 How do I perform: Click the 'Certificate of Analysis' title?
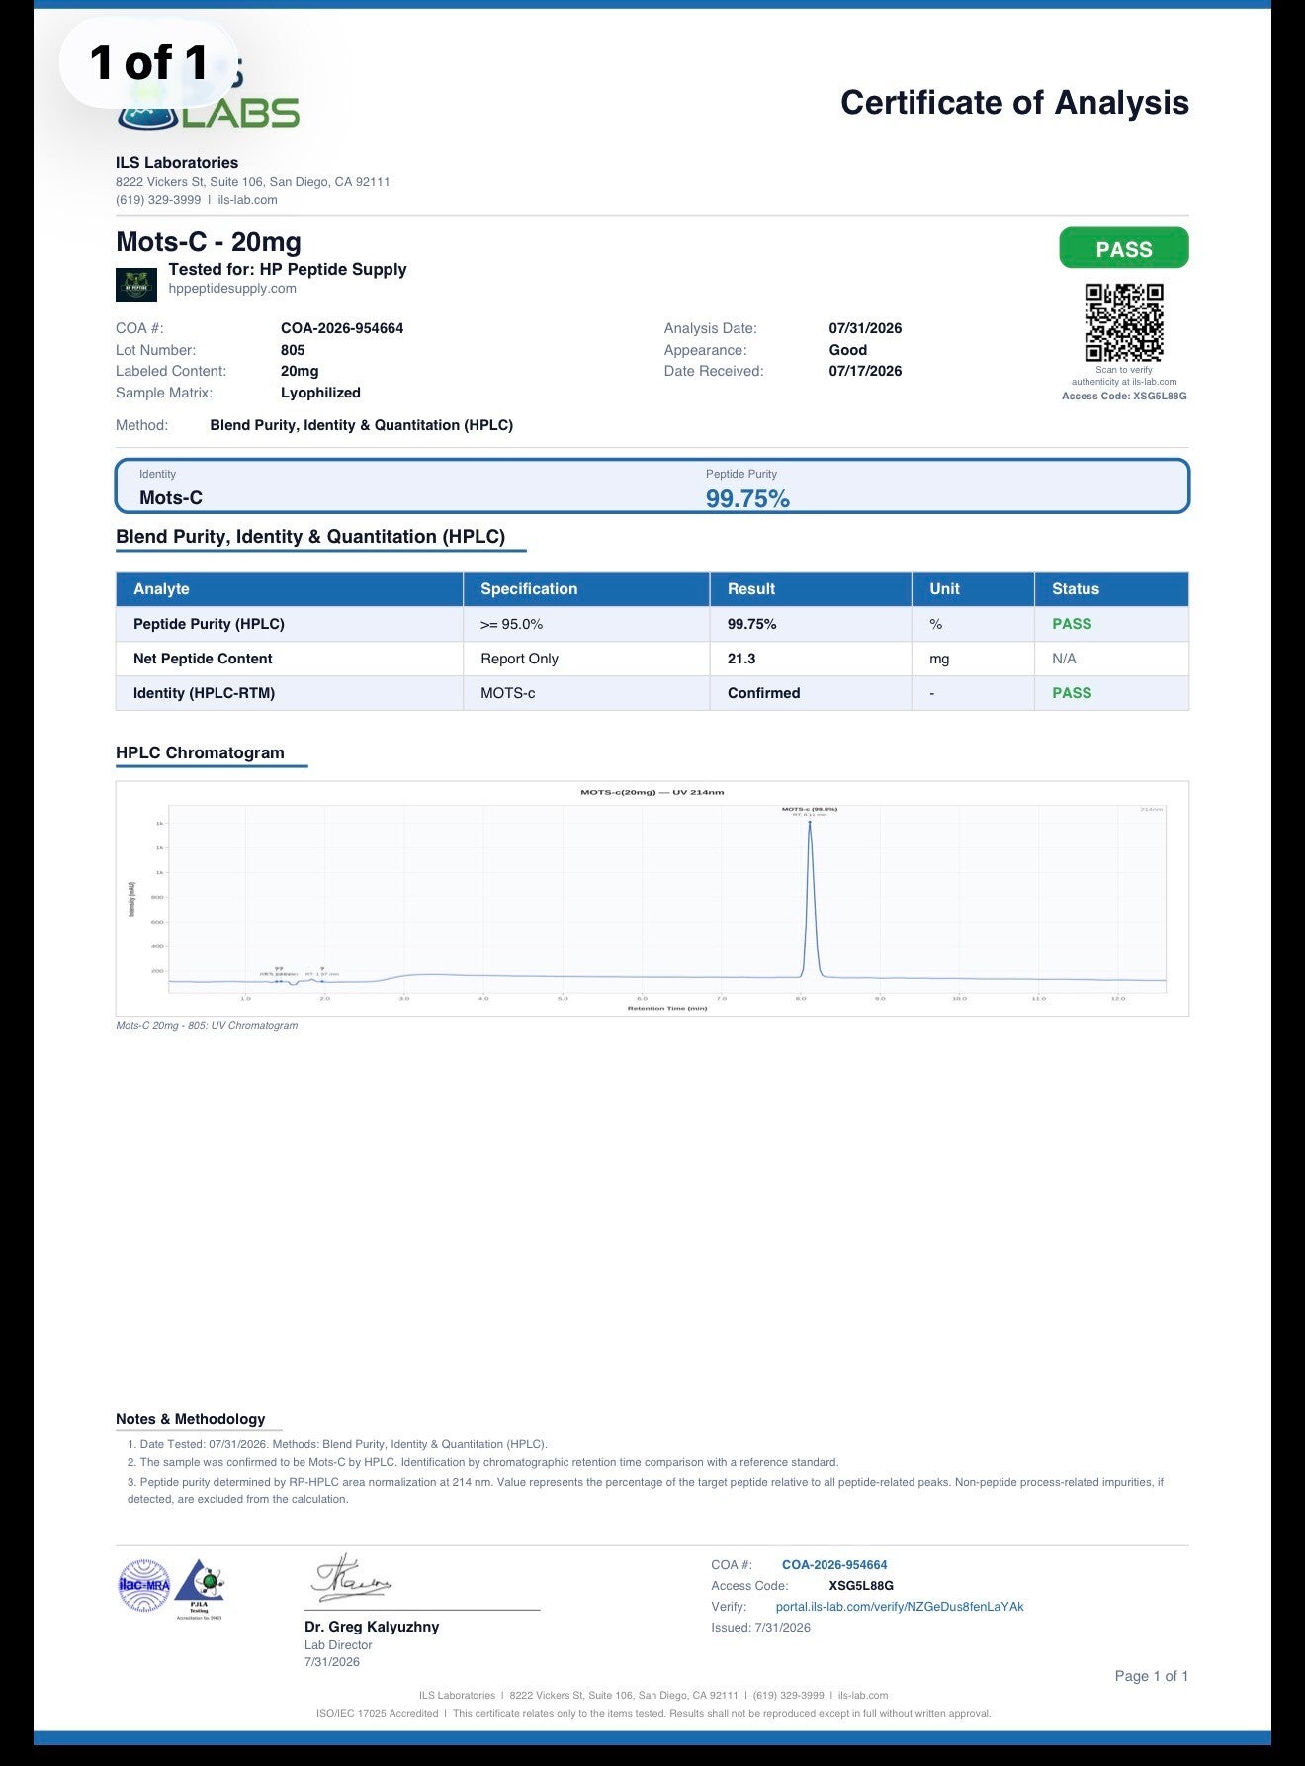pos(1014,103)
